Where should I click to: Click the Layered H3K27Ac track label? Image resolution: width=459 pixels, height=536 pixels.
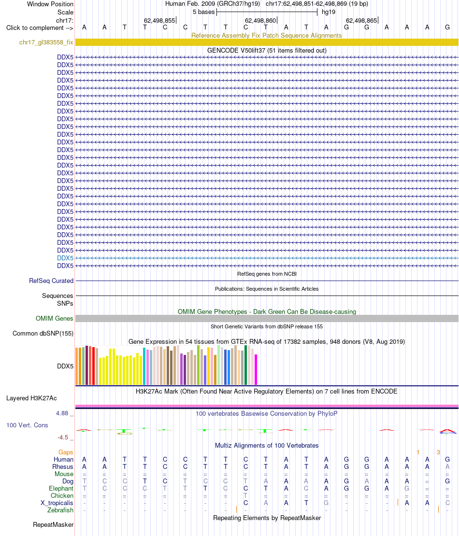(31, 398)
